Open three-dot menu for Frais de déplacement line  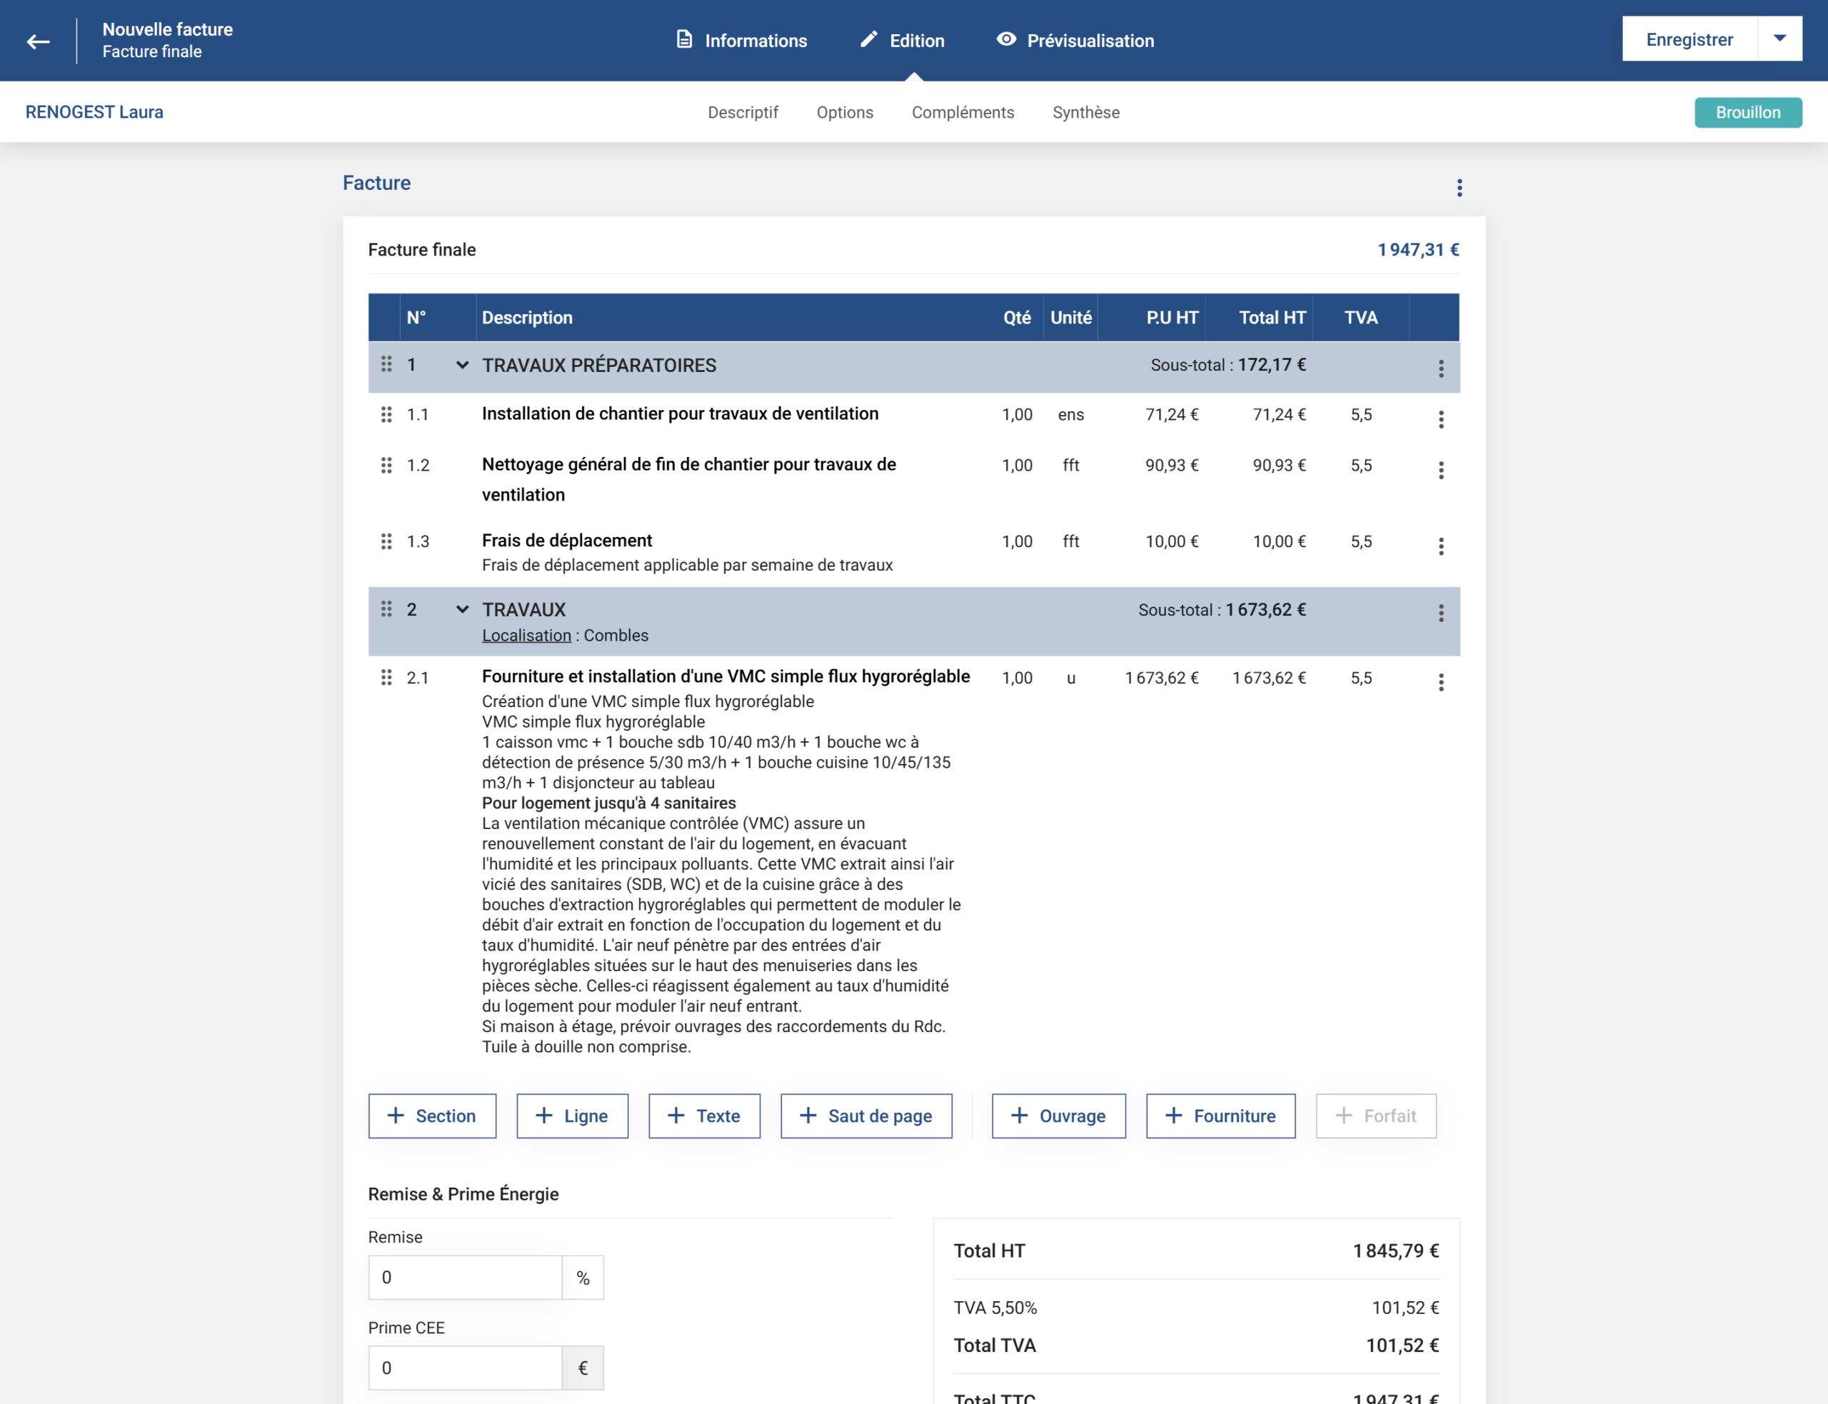click(x=1440, y=546)
